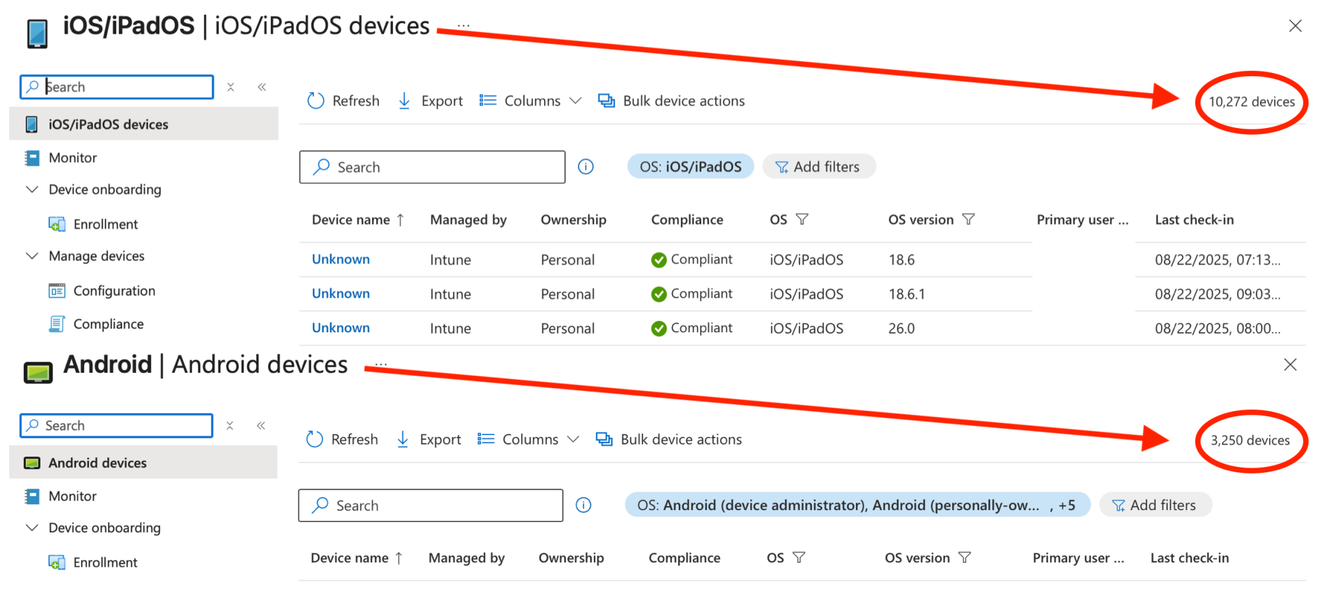Open the first Unknown device link
This screenshot has width=1327, height=589.
[340, 259]
